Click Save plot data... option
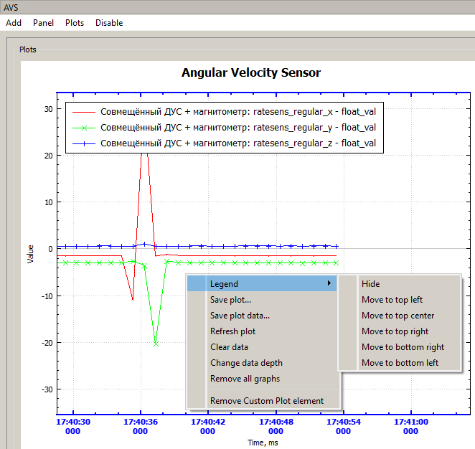The height and width of the screenshot is (449, 475). (240, 316)
